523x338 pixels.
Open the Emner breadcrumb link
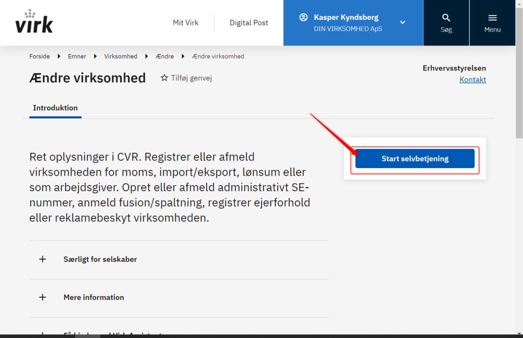(x=77, y=56)
